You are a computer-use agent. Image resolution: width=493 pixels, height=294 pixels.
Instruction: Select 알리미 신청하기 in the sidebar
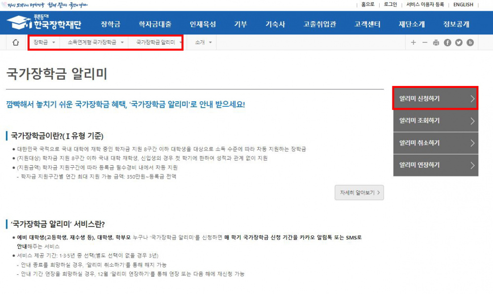click(433, 98)
